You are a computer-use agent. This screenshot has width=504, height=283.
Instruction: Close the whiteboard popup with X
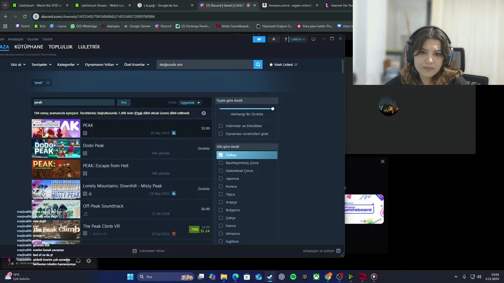point(382,162)
